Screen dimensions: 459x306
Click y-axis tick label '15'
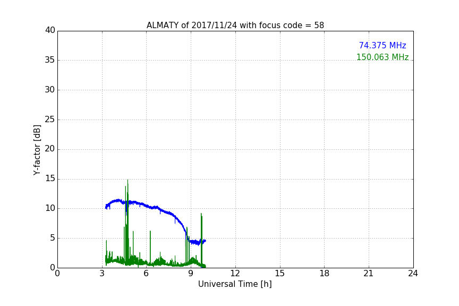click(50, 178)
